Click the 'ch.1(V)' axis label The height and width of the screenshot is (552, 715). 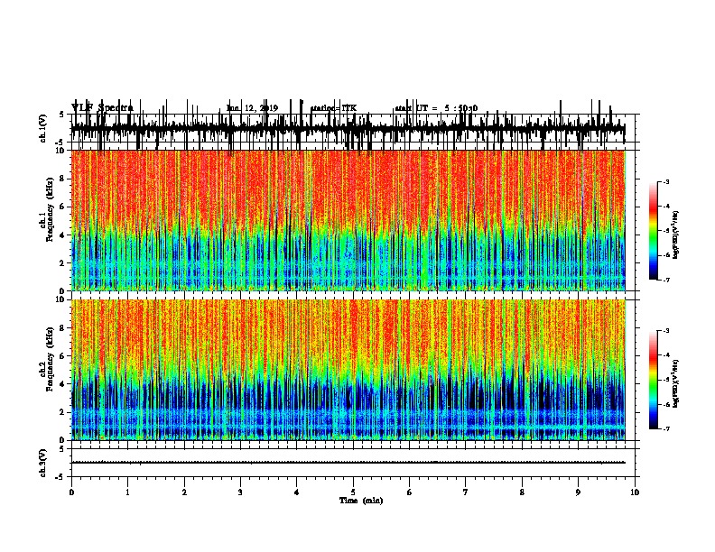coord(42,128)
